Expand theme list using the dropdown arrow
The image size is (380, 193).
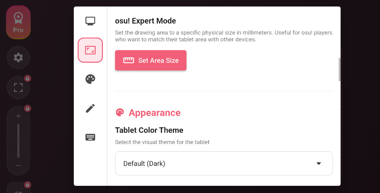pos(319,164)
